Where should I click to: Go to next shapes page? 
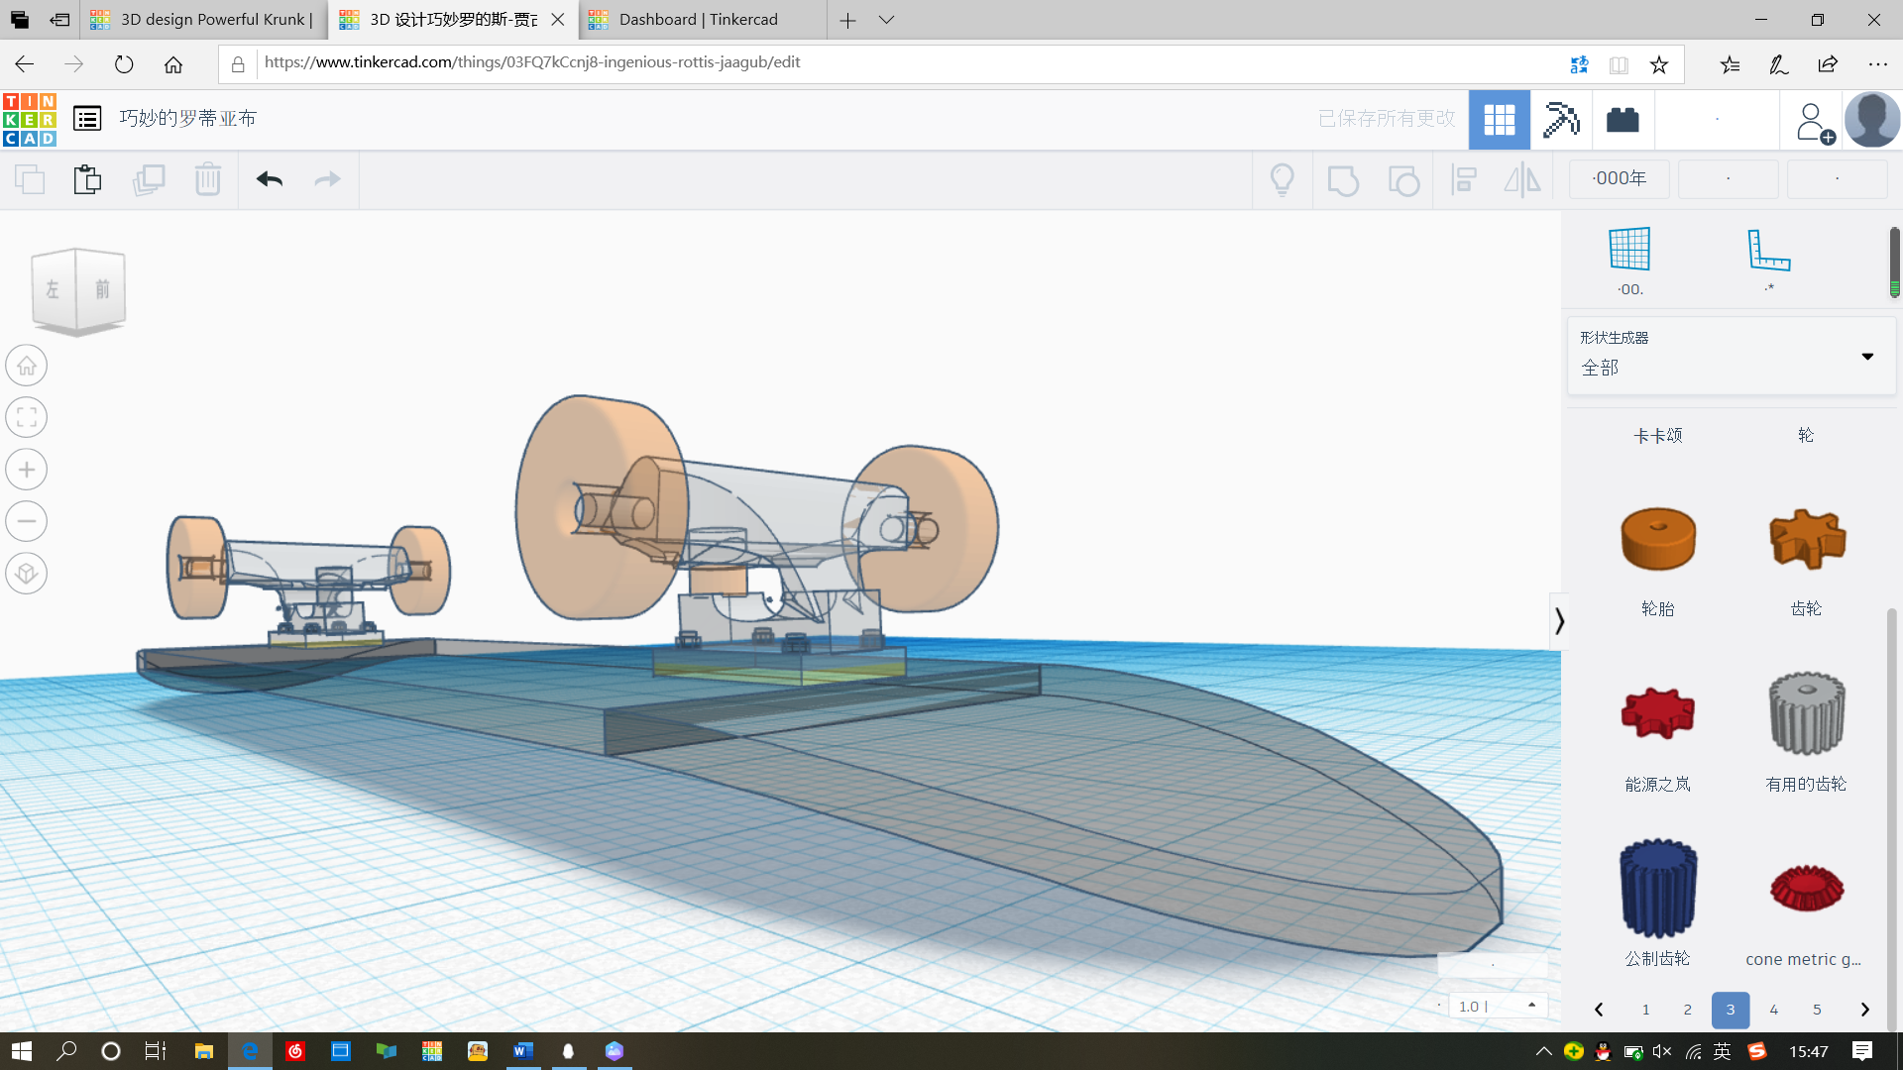click(1864, 1010)
